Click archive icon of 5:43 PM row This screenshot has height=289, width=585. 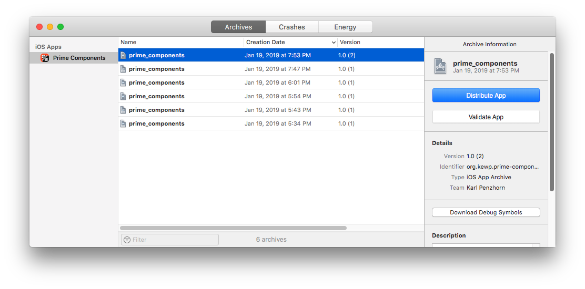123,110
